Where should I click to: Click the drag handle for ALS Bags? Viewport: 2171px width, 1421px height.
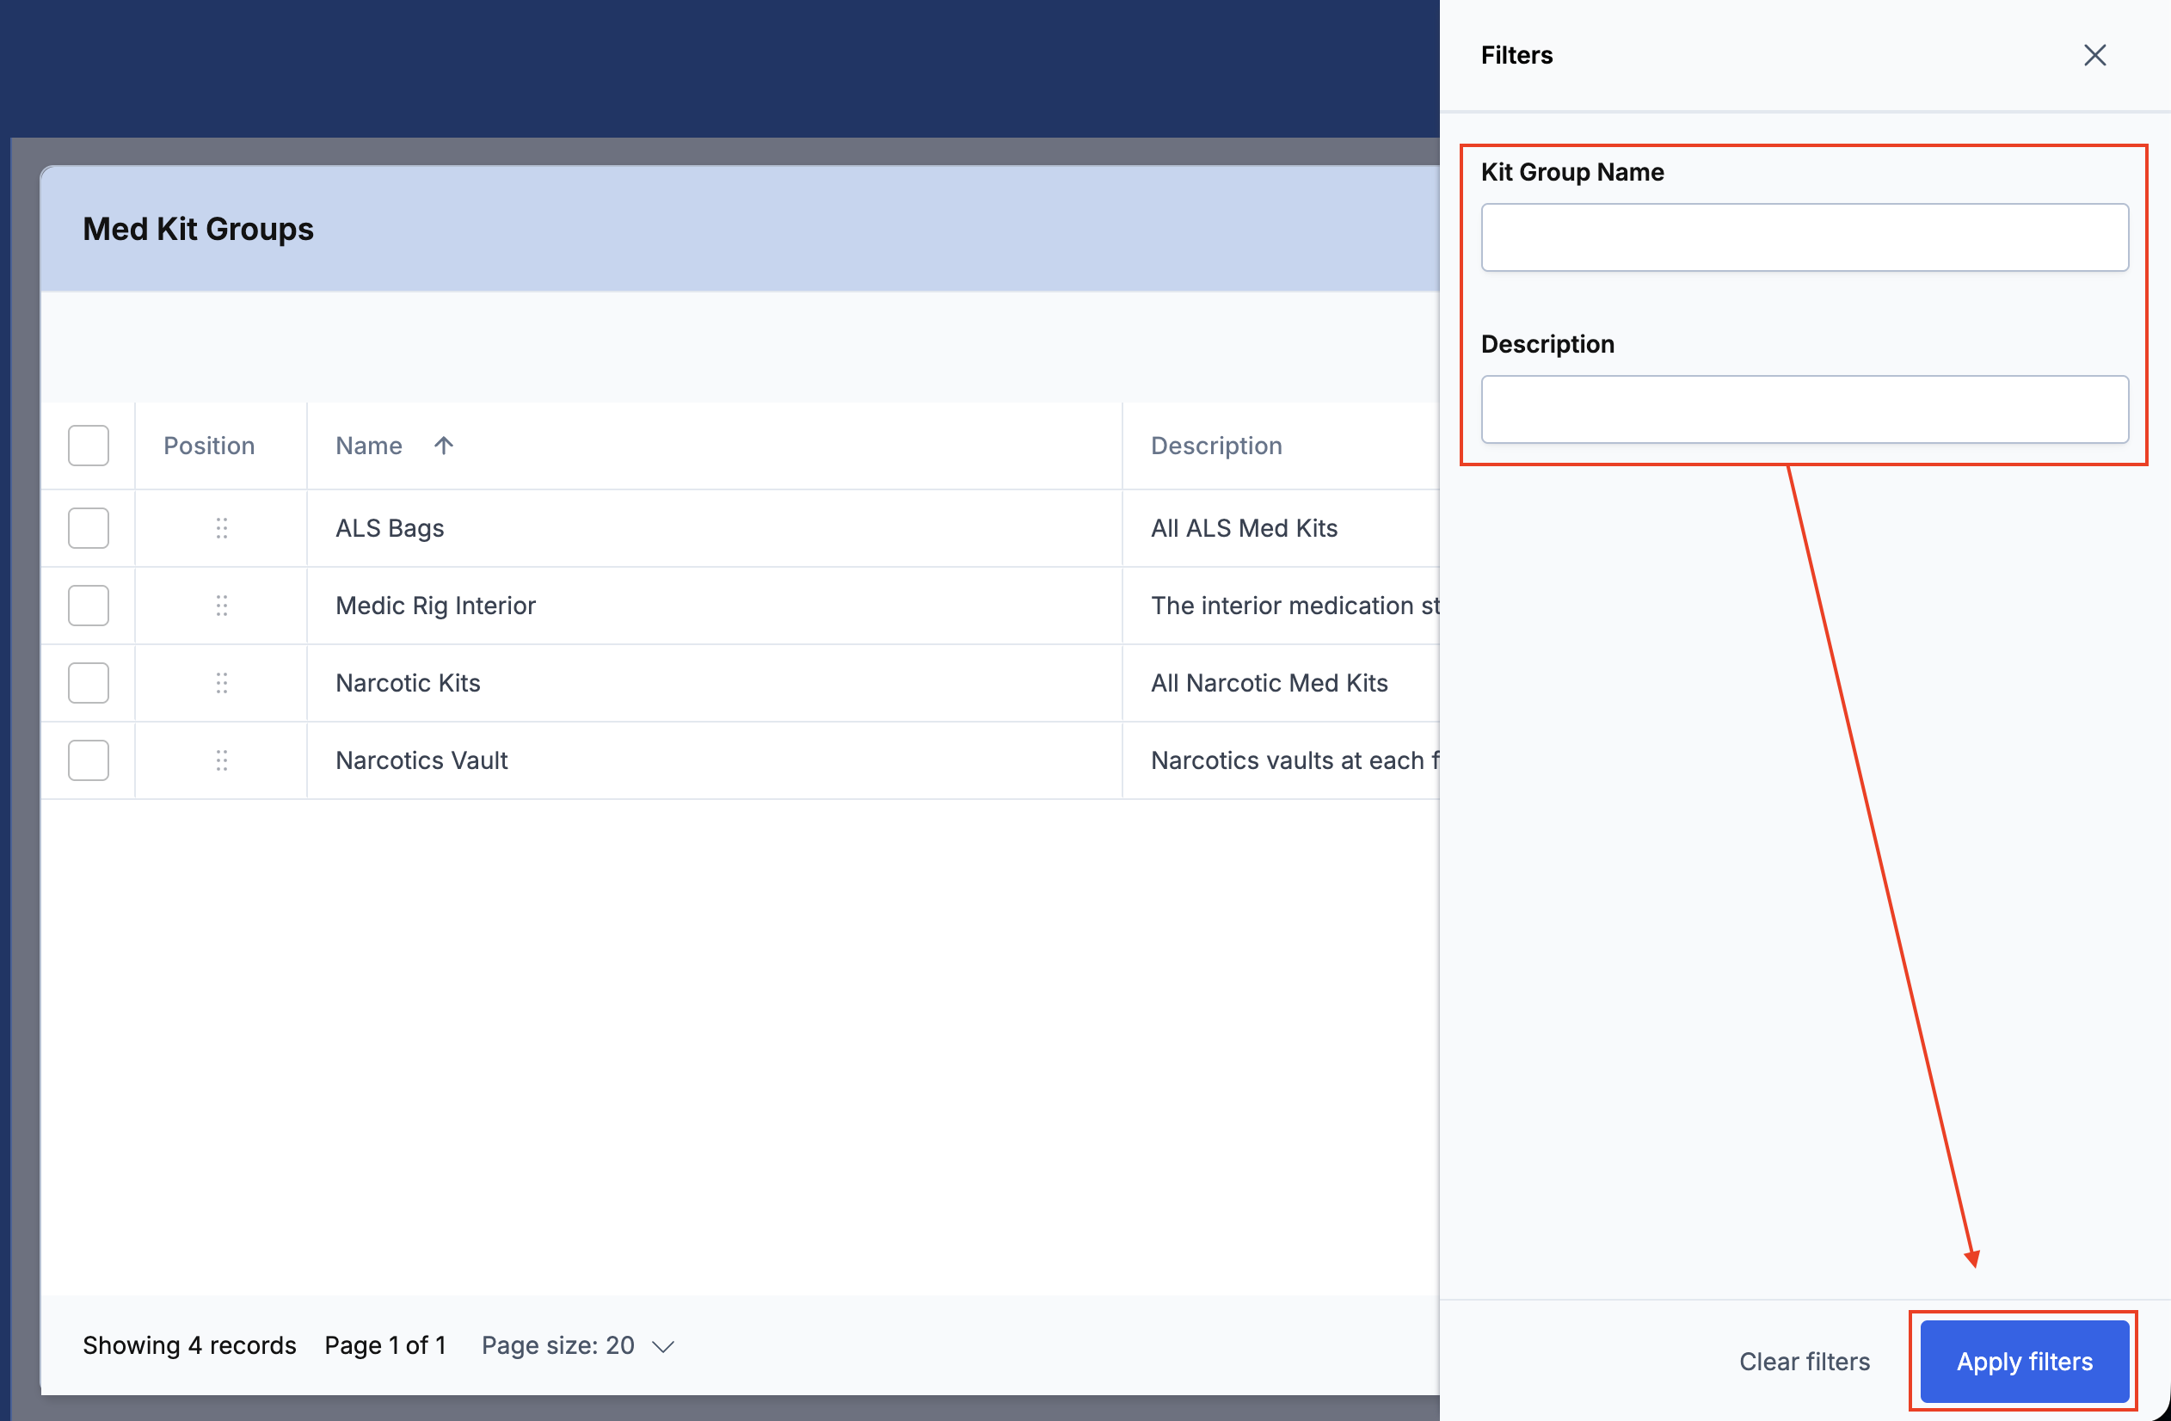pyautogui.click(x=222, y=528)
